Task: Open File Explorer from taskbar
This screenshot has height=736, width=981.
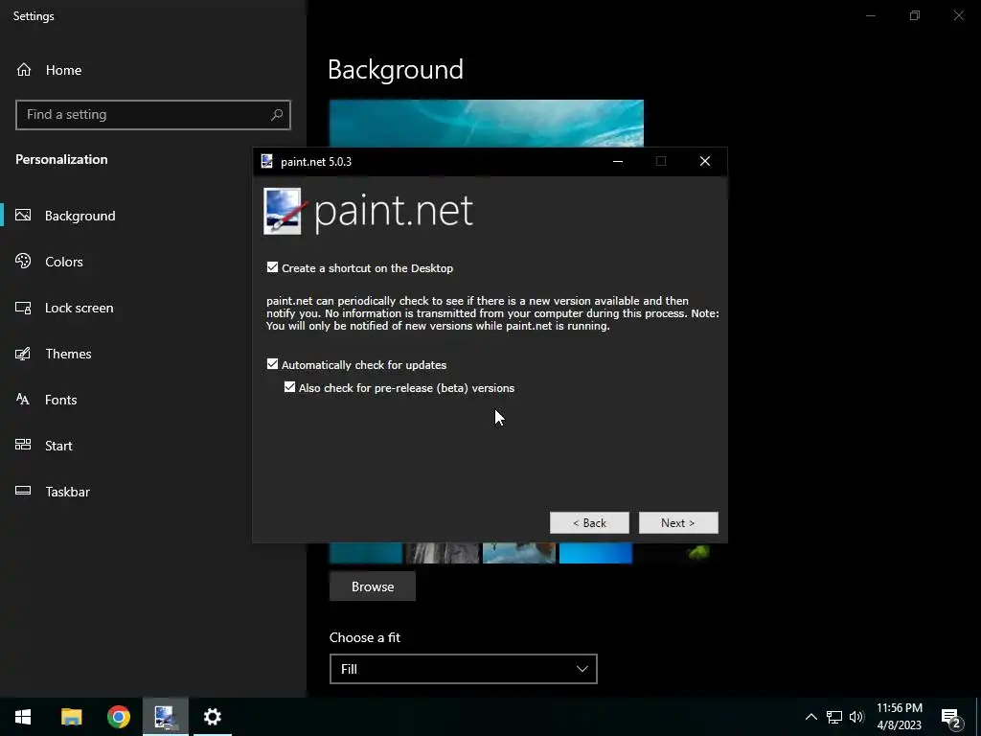Action: [71, 717]
